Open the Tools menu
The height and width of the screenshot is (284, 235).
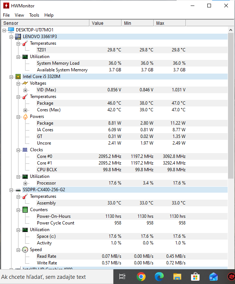34,15
